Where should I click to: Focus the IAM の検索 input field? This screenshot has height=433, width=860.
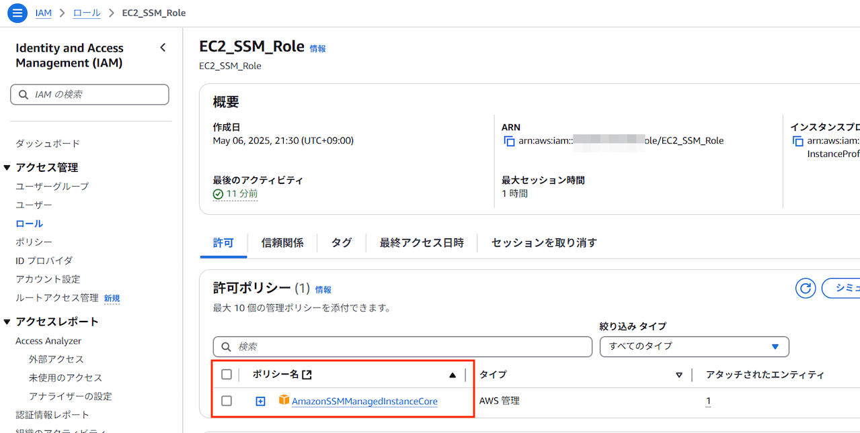(89, 95)
